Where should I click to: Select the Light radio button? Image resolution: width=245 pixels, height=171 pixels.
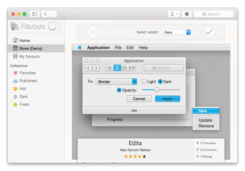click(144, 82)
